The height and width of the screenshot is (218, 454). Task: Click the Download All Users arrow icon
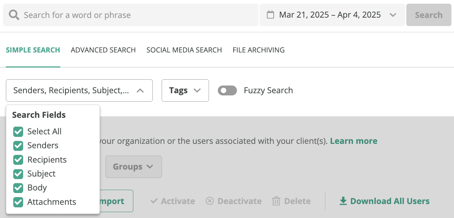[343, 201]
